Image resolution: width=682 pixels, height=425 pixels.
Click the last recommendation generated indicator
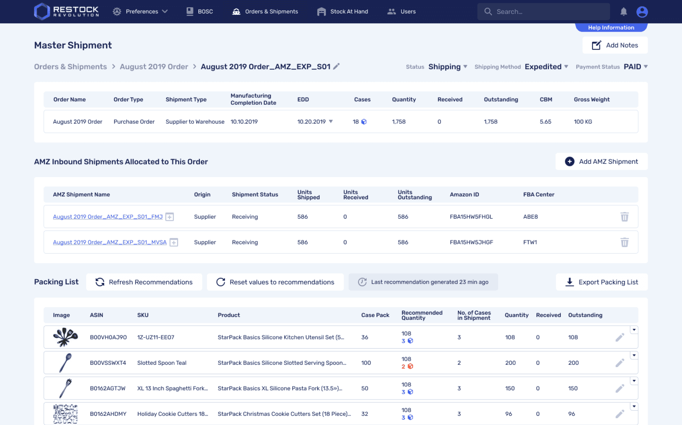(423, 282)
